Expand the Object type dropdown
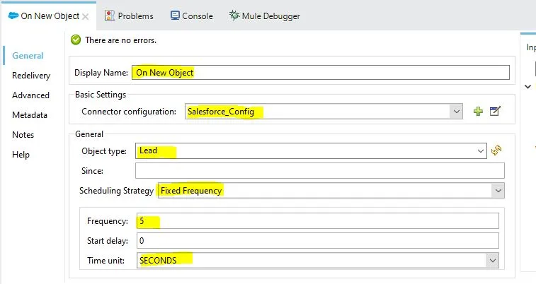The image size is (536, 284). [x=480, y=150]
